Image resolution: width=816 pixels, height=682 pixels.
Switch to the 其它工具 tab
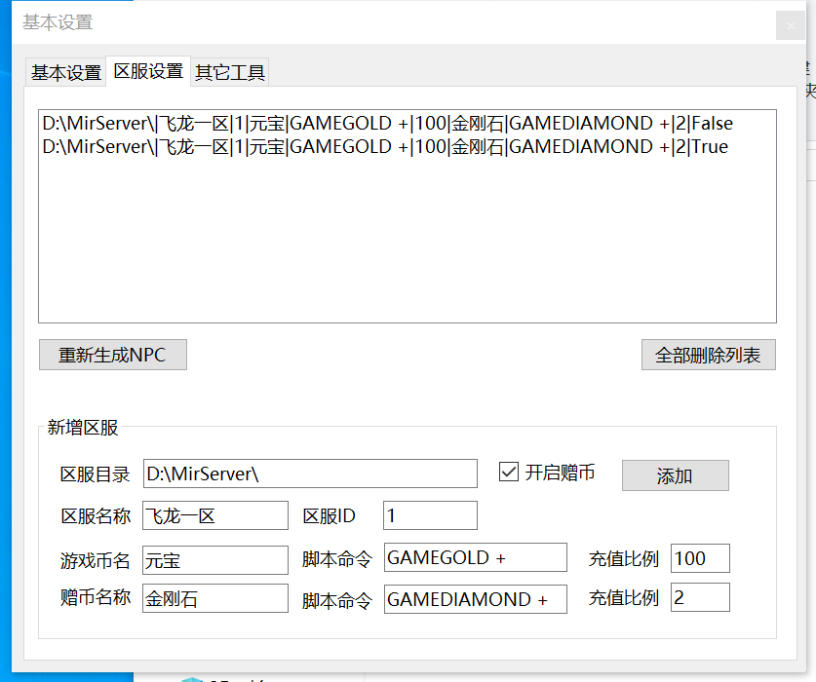click(x=230, y=71)
